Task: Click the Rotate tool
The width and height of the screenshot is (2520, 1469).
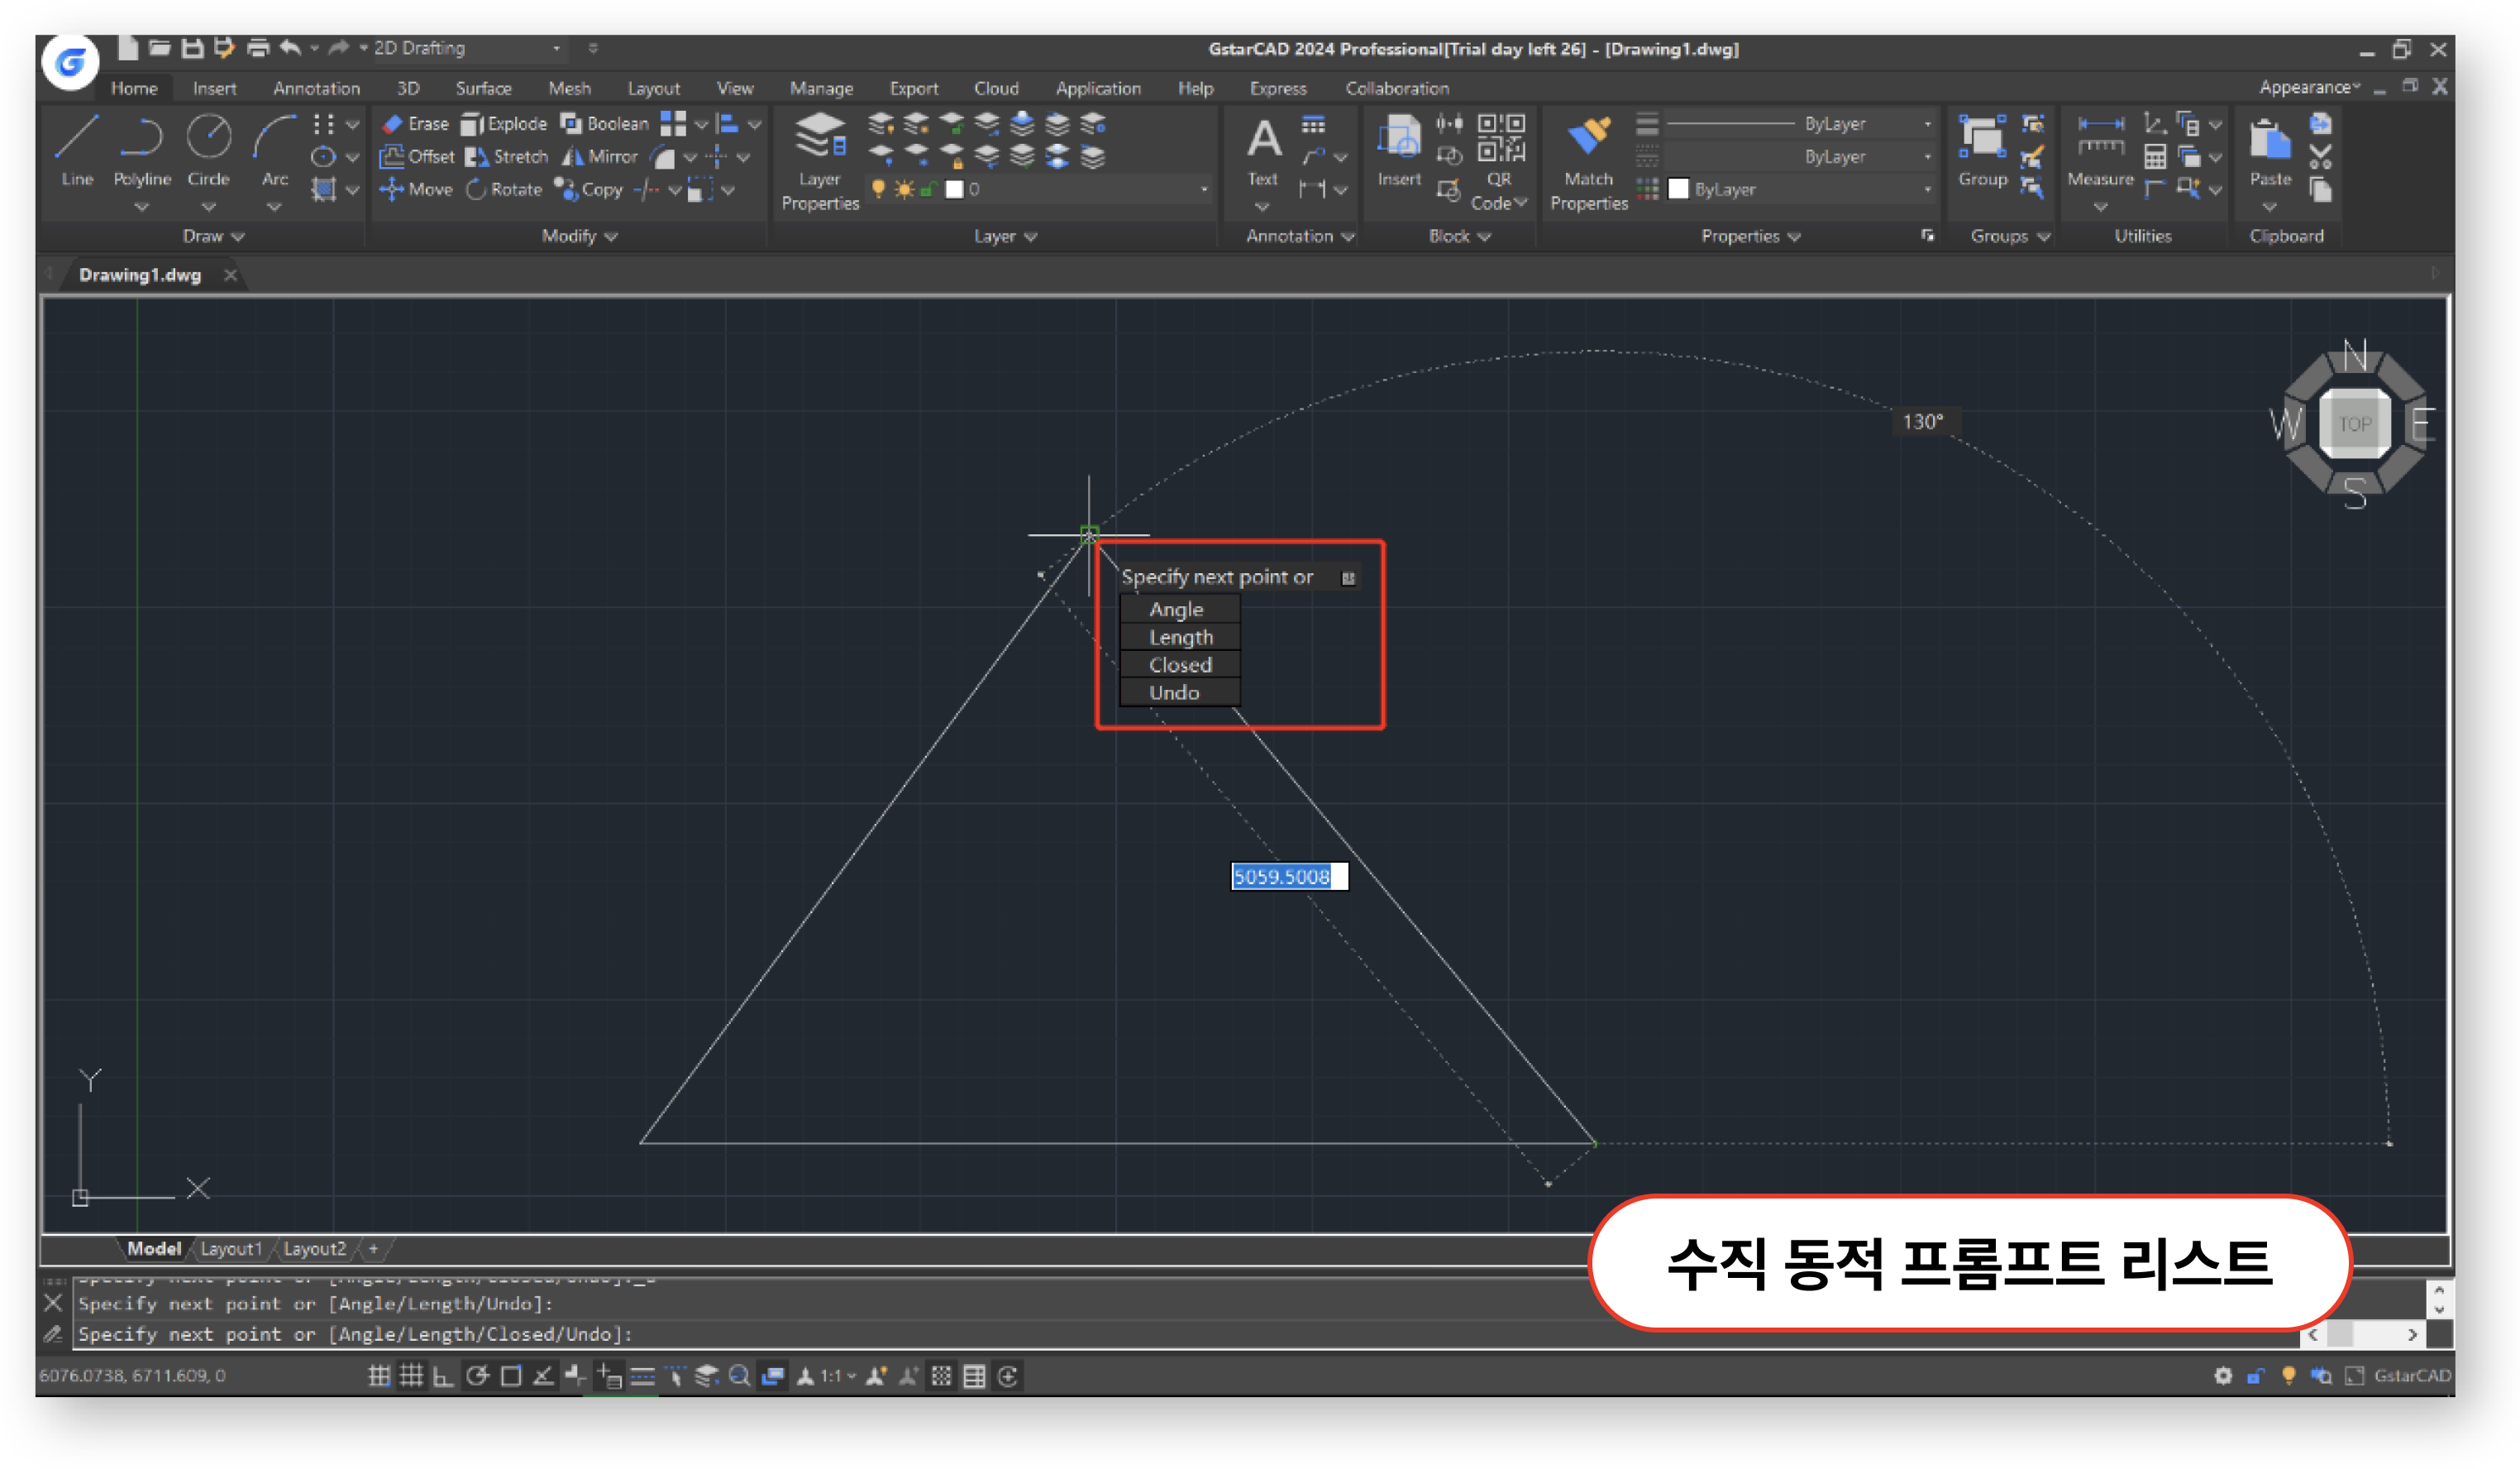Action: pos(504,189)
